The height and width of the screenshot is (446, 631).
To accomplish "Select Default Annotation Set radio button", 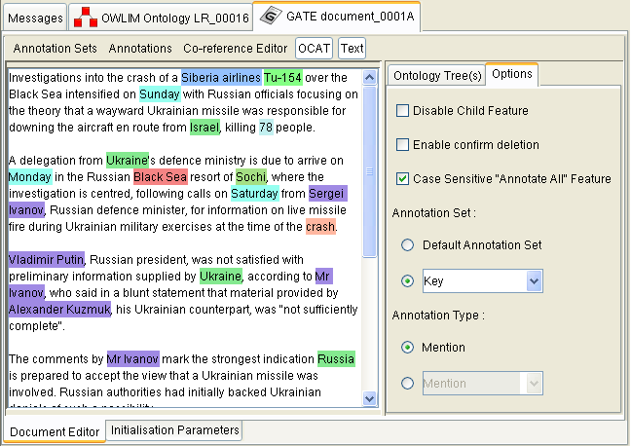I will click(408, 245).
